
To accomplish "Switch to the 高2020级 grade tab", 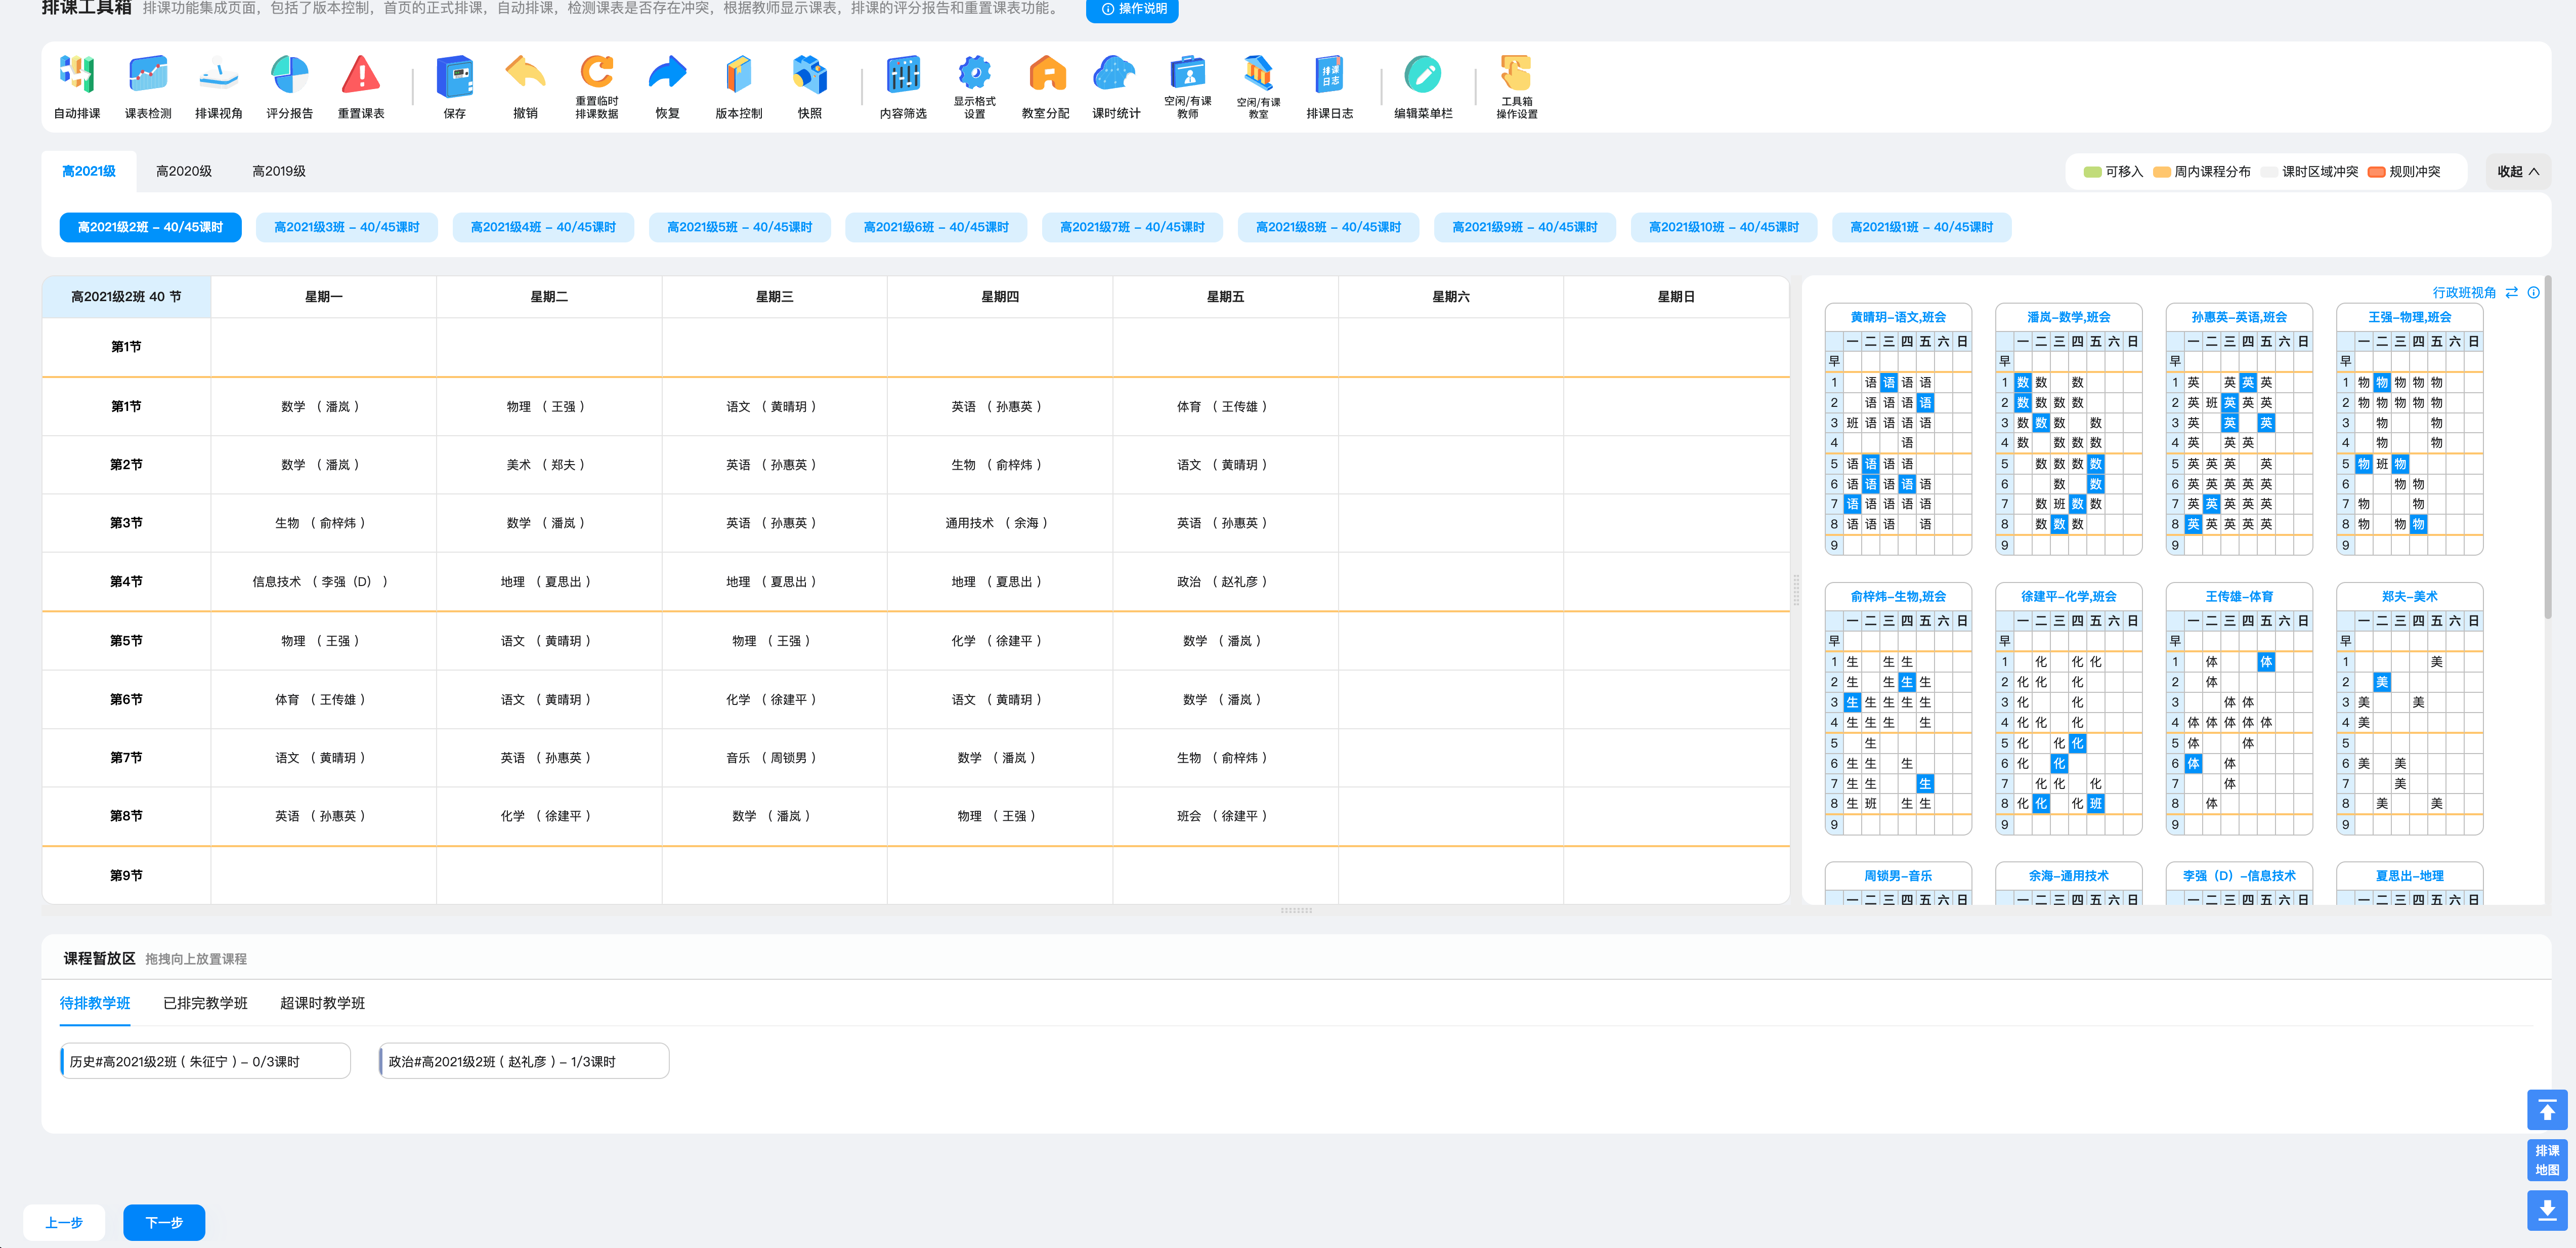I will pos(184,171).
